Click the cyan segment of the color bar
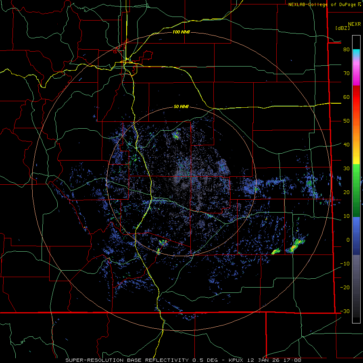The image size is (363, 363). tap(356, 53)
